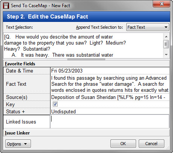
Task: Click the Linked Issues input field
Action: (x=110, y=121)
